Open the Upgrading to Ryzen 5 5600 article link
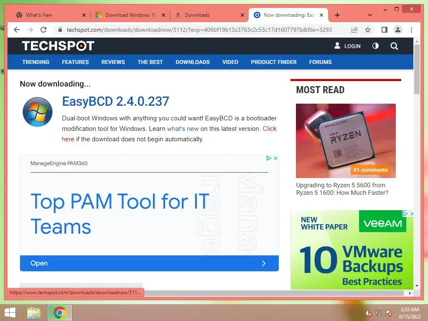This screenshot has width=428, height=321. (342, 189)
